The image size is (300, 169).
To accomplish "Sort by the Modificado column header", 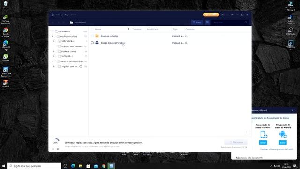I will [x=153, y=29].
